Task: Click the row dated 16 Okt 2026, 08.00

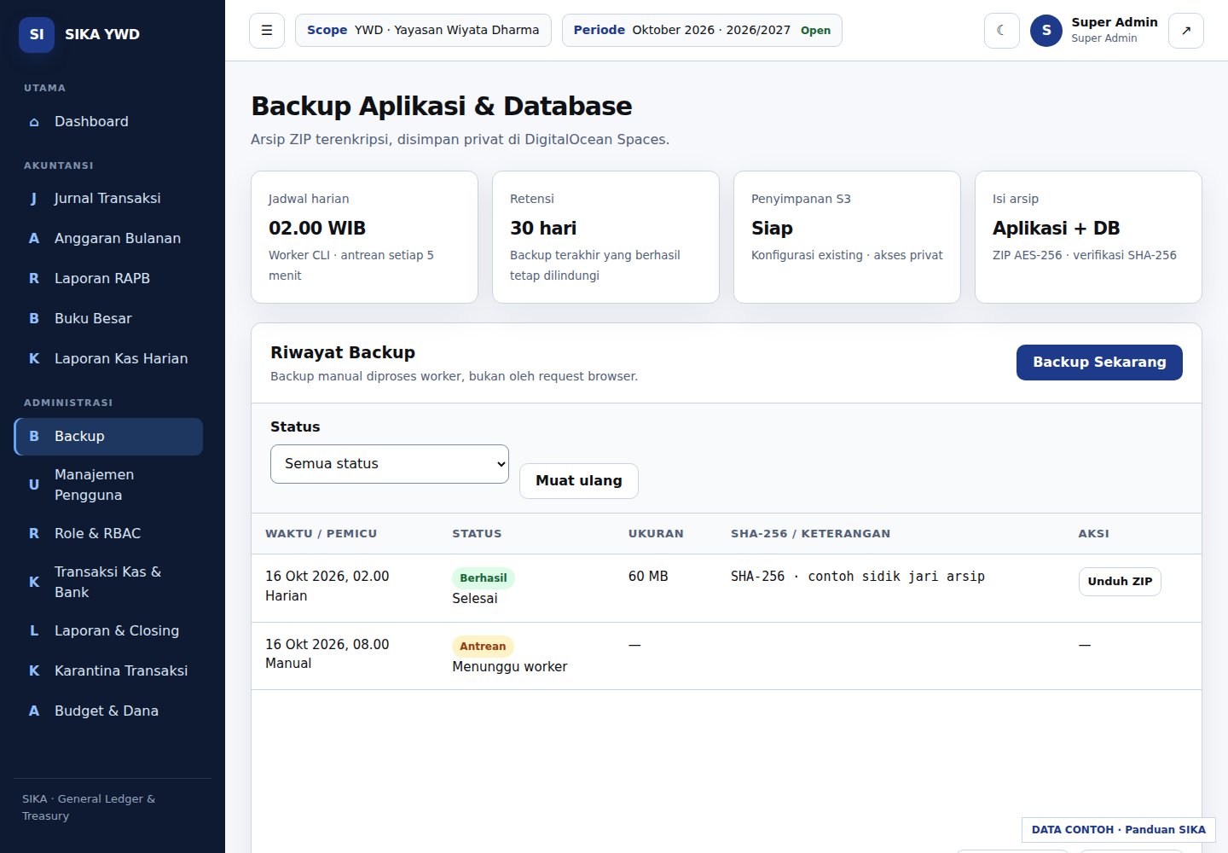Action: tap(727, 657)
